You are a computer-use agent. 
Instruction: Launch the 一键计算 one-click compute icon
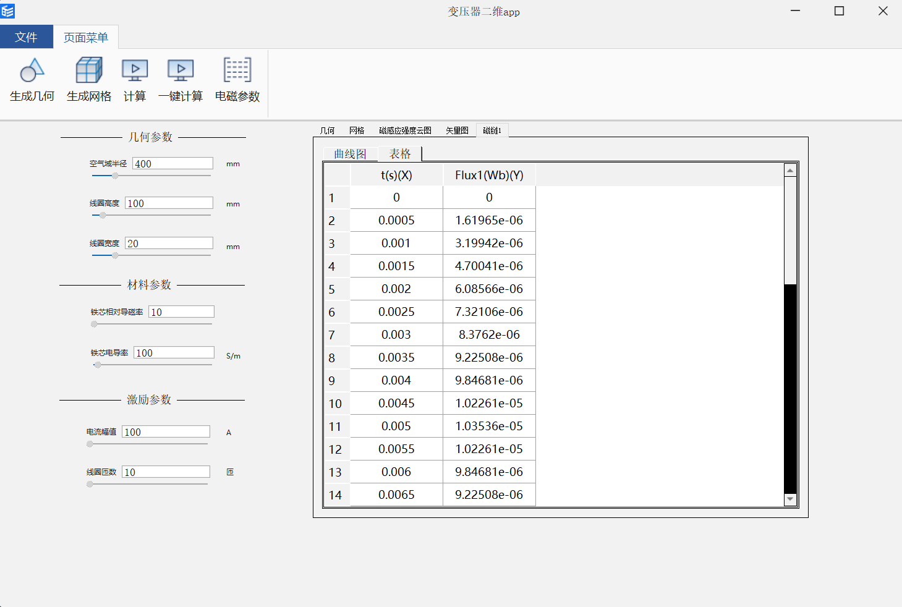pyautogui.click(x=181, y=70)
